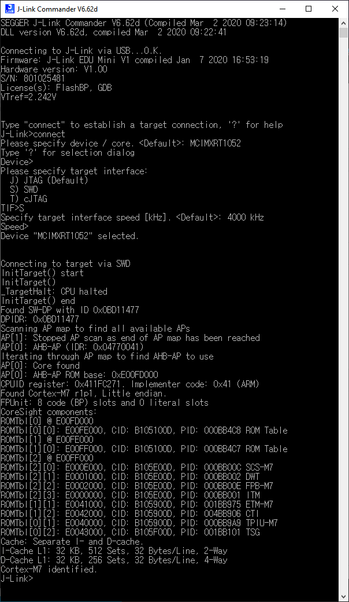Click the empty J-Link> prompt at the bottom
The image size is (349, 602).
point(17,578)
